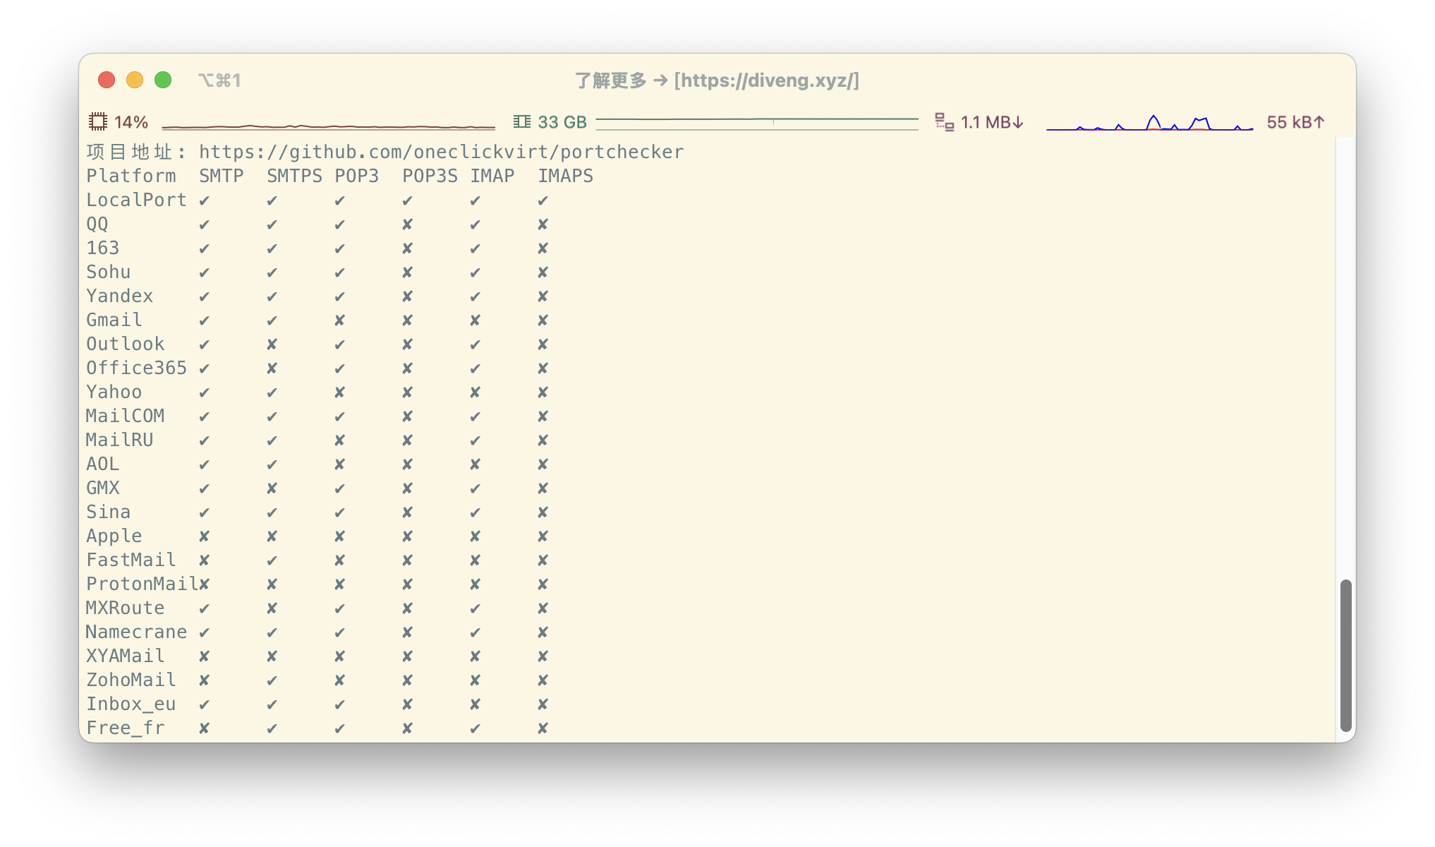Image resolution: width=1435 pixels, height=847 pixels.
Task: Open the github.com/oneclickvirt/portchecker URL
Action: pos(442,152)
